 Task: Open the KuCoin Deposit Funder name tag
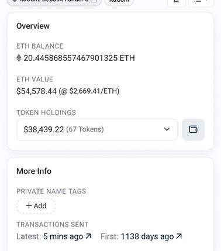click(54, 2)
